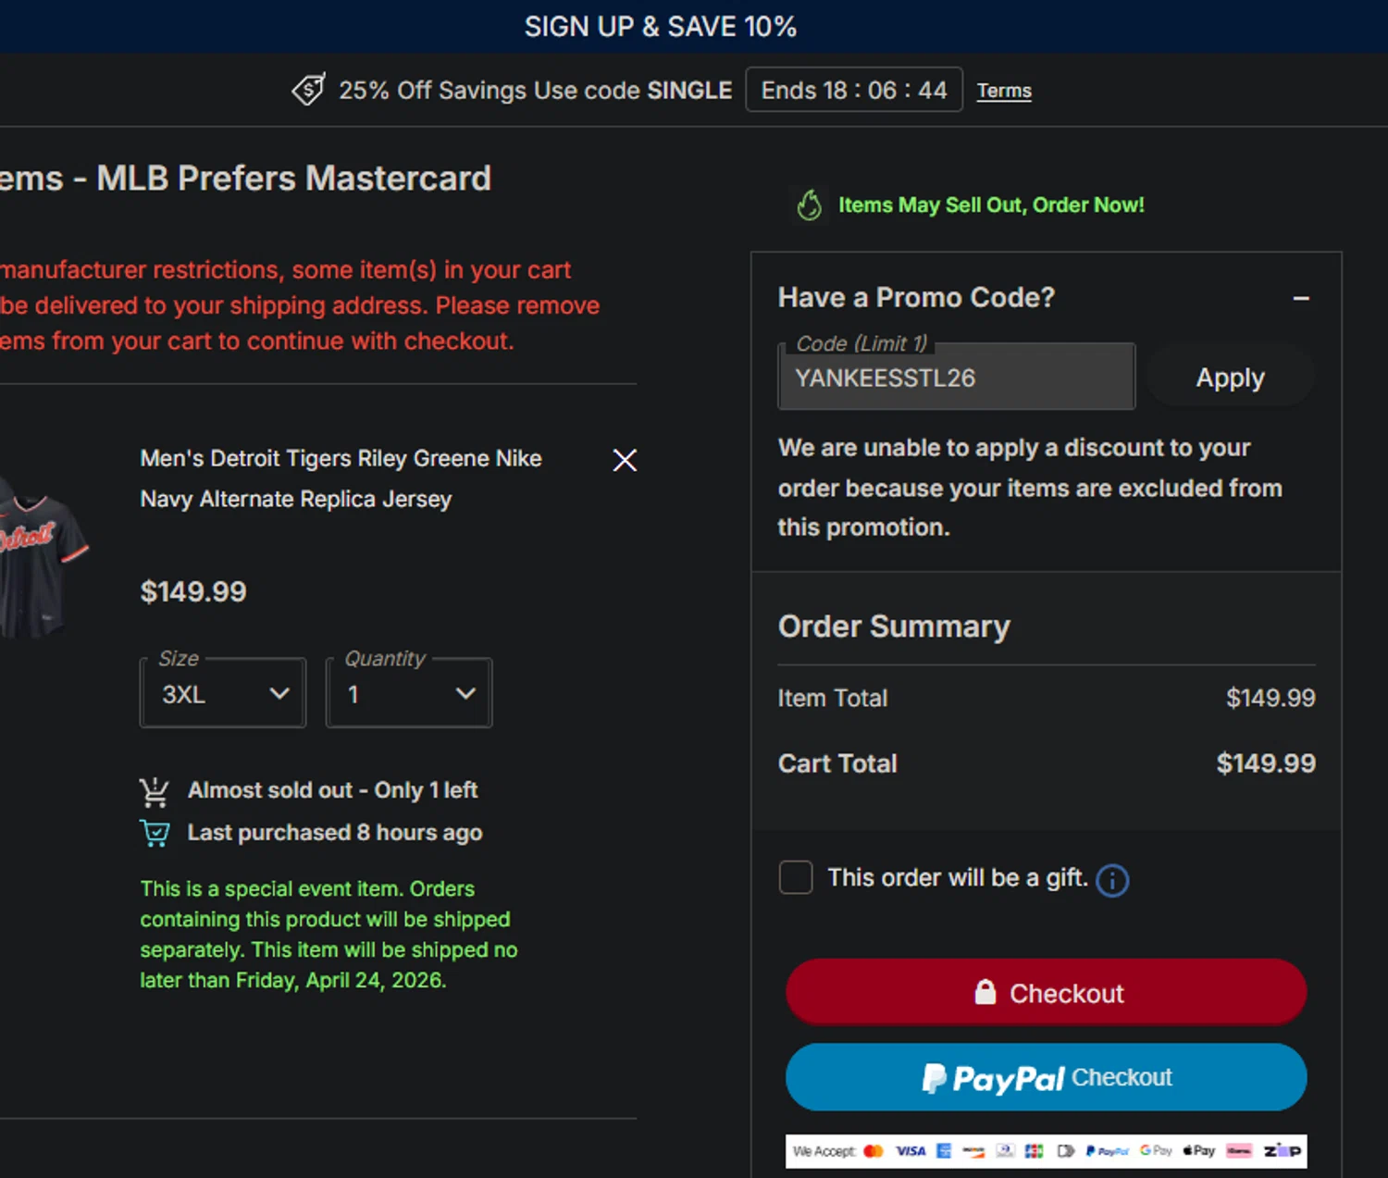Click the pink Klarna logo in We Accept
Image resolution: width=1388 pixels, height=1178 pixels.
click(1239, 1151)
